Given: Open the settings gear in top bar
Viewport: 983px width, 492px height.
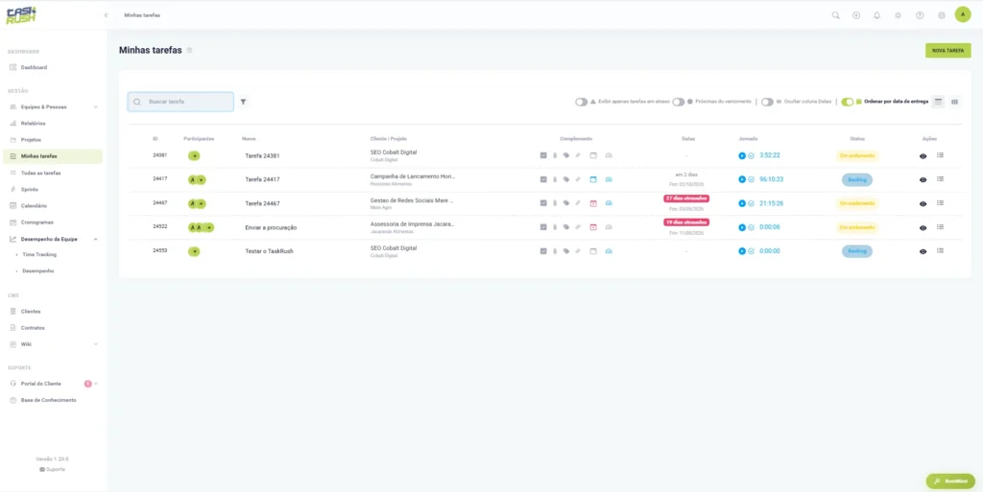Looking at the screenshot, I should click(942, 15).
